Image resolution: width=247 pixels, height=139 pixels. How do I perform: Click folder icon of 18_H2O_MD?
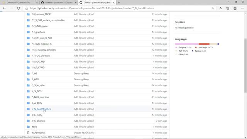point(28,62)
